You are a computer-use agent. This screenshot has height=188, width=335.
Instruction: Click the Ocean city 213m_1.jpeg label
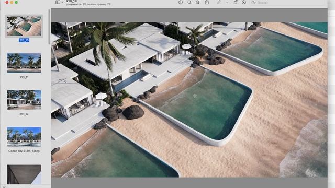coord(24,151)
